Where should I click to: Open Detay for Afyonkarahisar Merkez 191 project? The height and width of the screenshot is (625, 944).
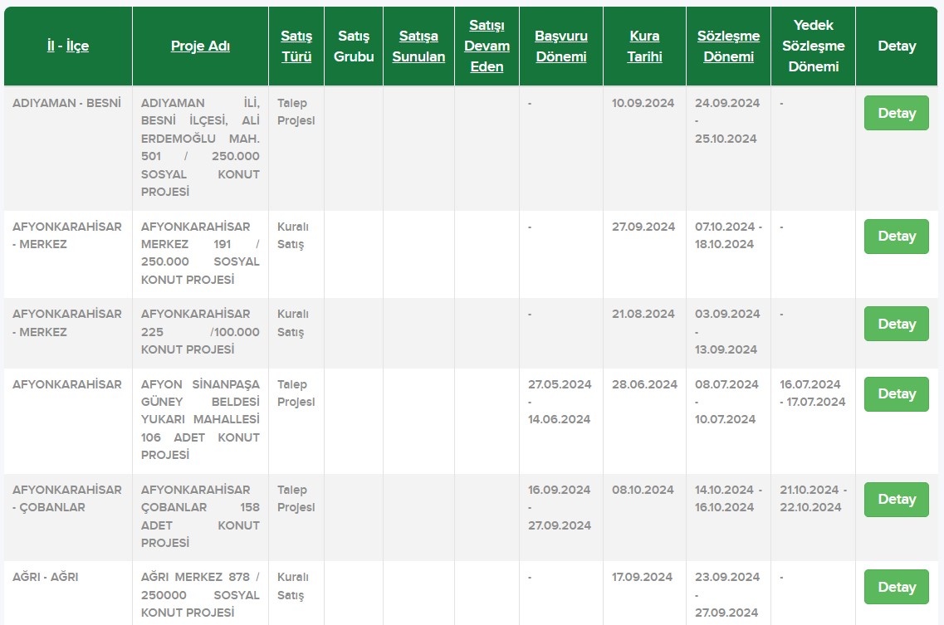896,237
